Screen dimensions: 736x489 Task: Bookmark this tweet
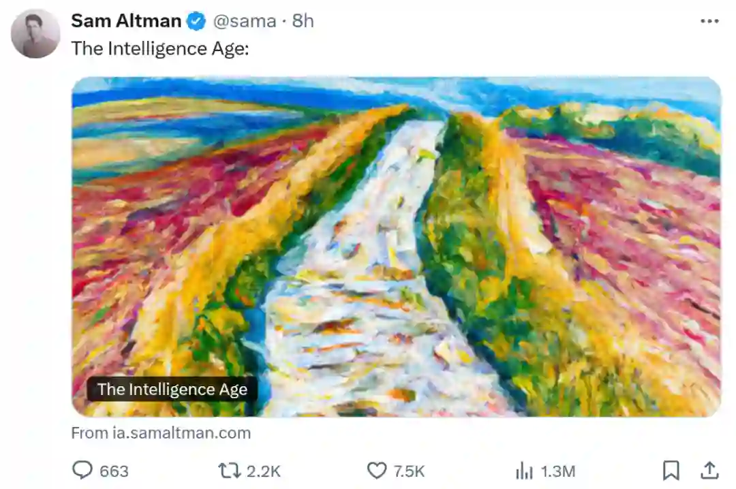671,471
